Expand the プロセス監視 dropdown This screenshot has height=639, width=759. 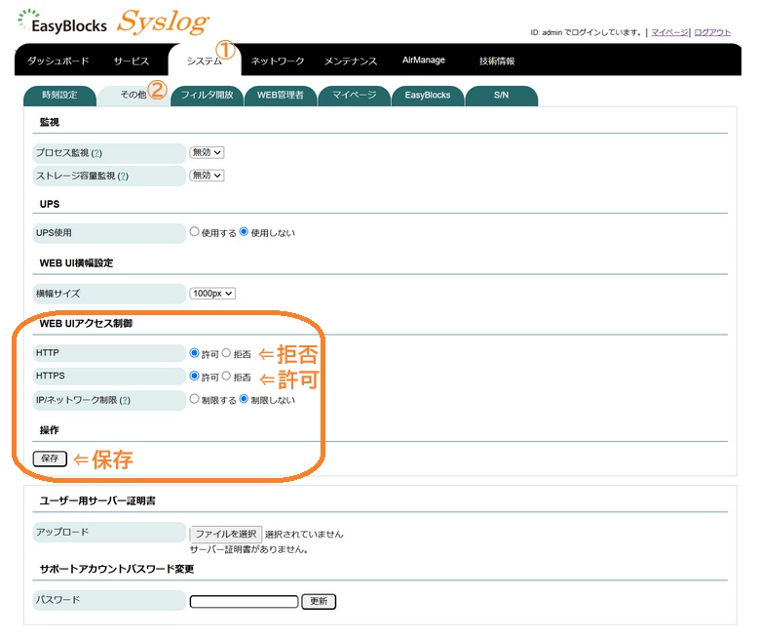pos(207,152)
